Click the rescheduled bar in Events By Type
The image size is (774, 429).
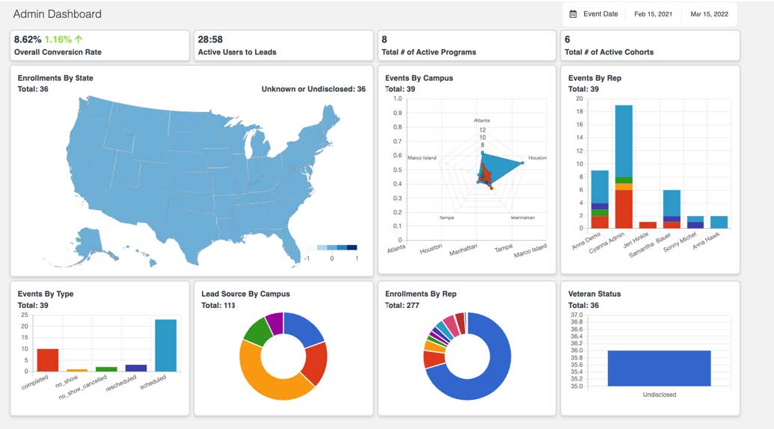pos(136,368)
